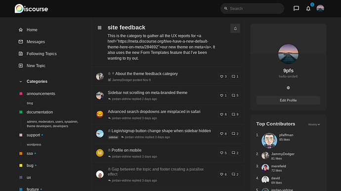
Task: Click the New Topic plus icon
Action: [x=21, y=66]
